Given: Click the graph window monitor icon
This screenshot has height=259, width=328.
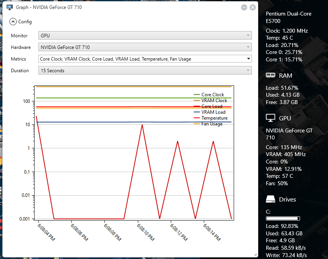Looking at the screenshot, I should [x=10, y=7].
